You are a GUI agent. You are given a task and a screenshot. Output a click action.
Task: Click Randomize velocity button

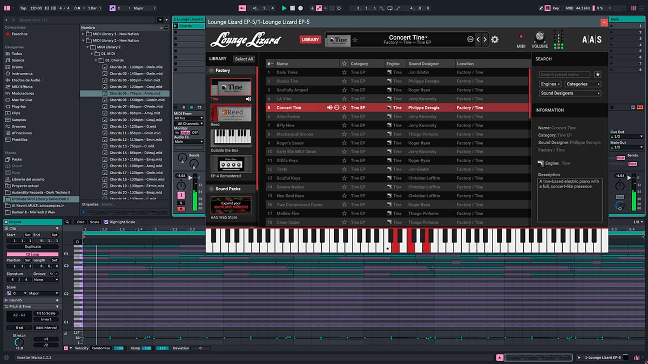pyautogui.click(x=100, y=348)
